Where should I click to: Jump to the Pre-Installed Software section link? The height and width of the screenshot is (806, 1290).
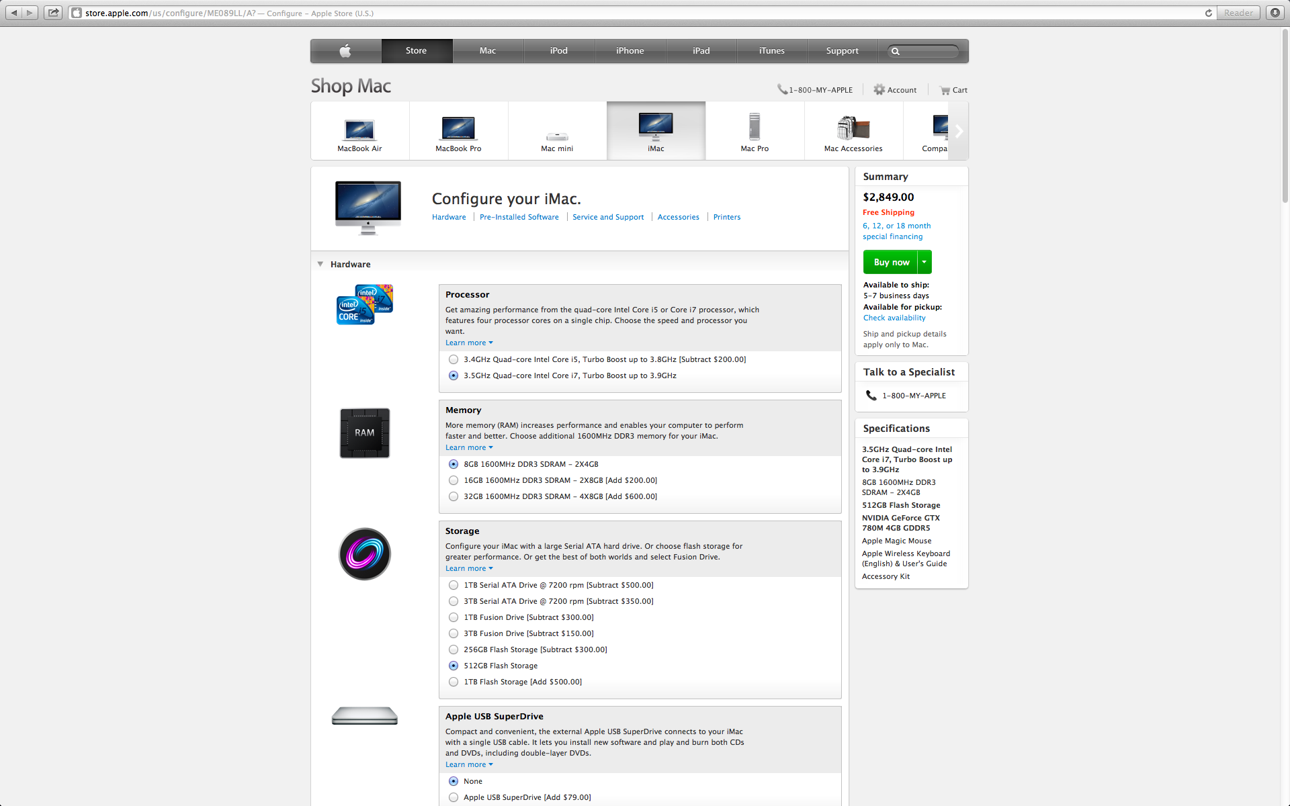click(x=519, y=217)
